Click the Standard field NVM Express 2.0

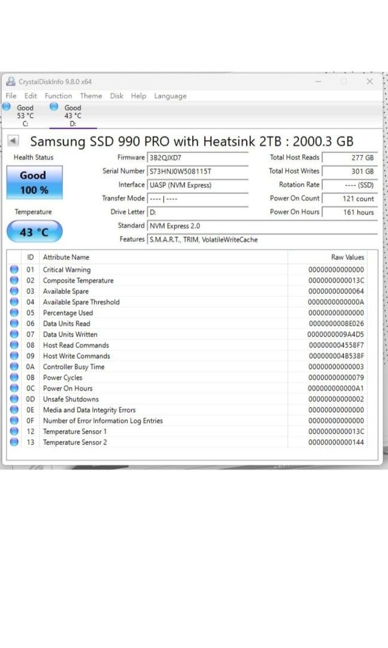point(262,226)
